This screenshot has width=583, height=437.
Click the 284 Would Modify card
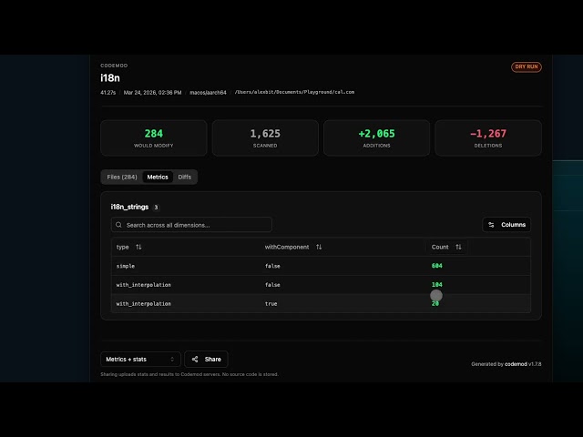154,137
